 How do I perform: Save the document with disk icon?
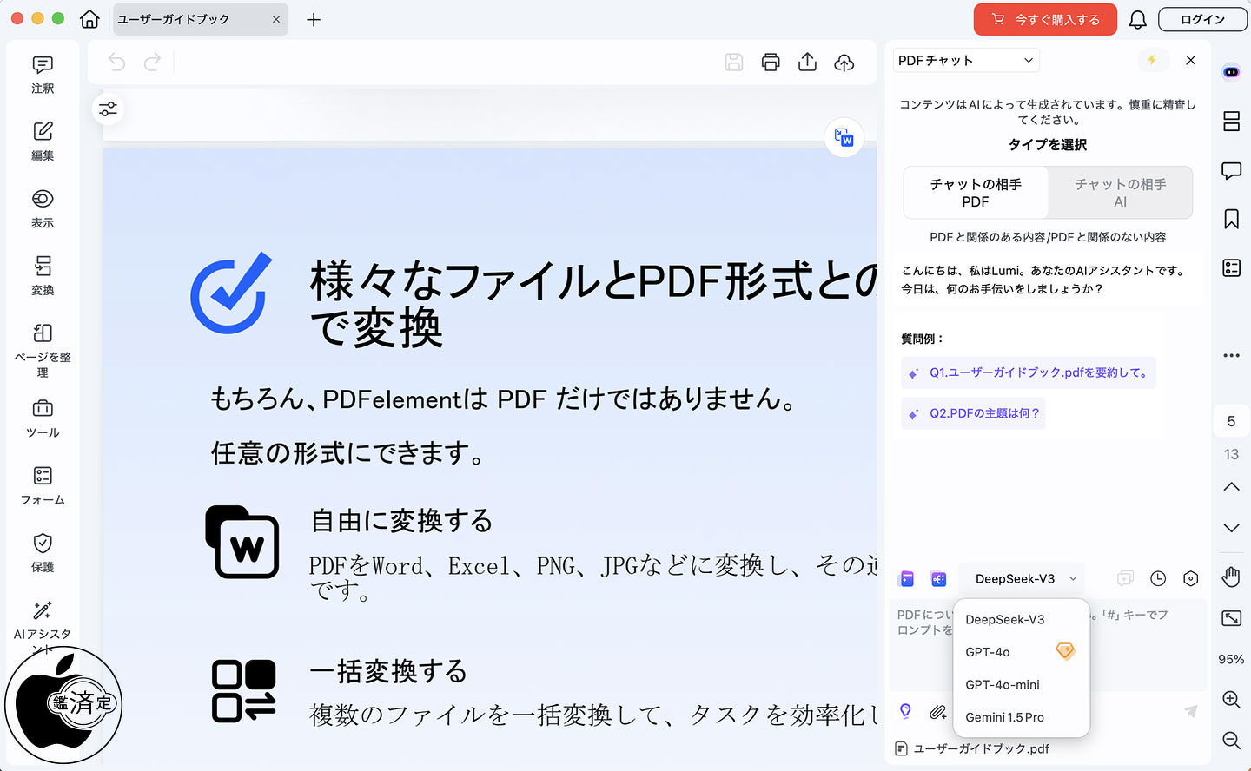coord(734,63)
